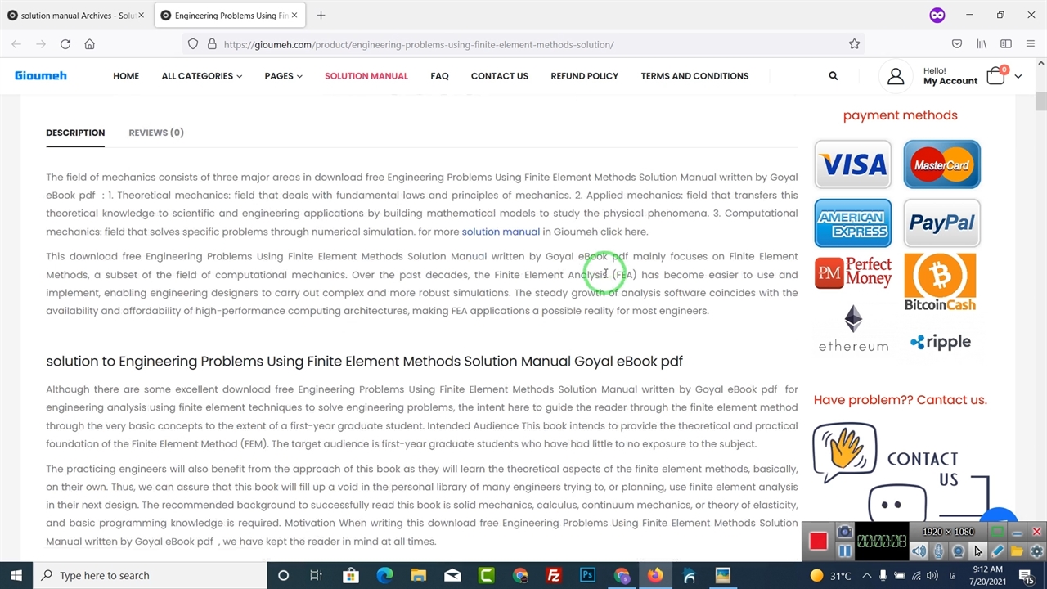Viewport: 1047px width, 589px height.
Task: Expand the All Categories dropdown
Action: point(201,76)
